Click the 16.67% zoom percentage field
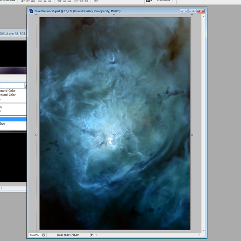The image size is (241, 241). [34, 235]
